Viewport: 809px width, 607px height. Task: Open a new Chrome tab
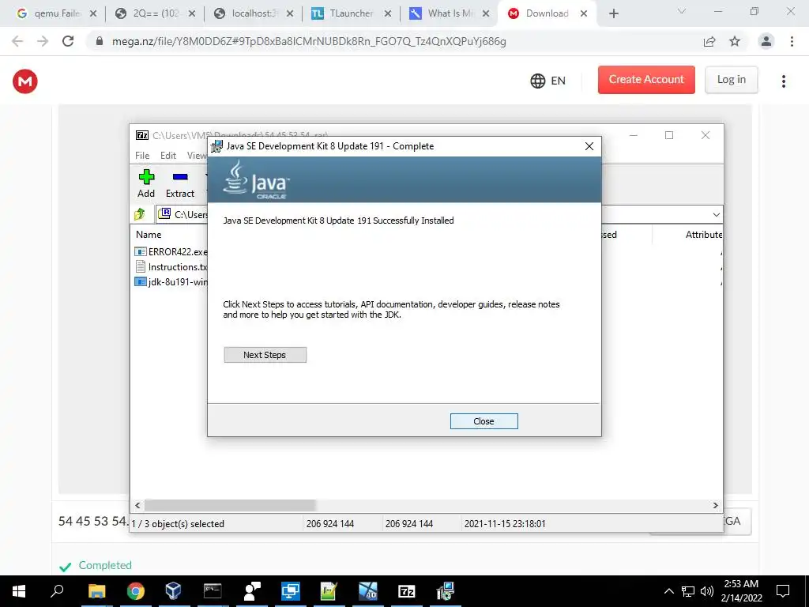pyautogui.click(x=613, y=13)
